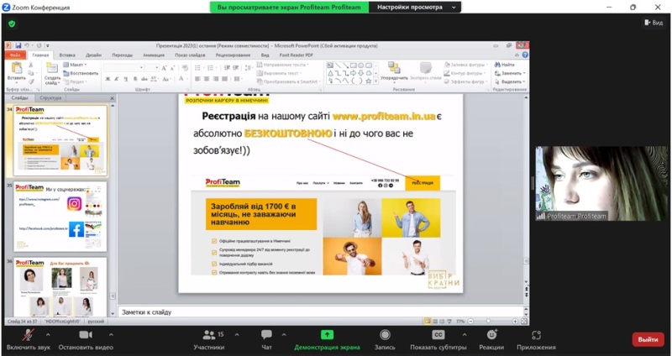This screenshot has width=672, height=356.
Task: Start recording with the Запись icon
Action: (x=385, y=335)
